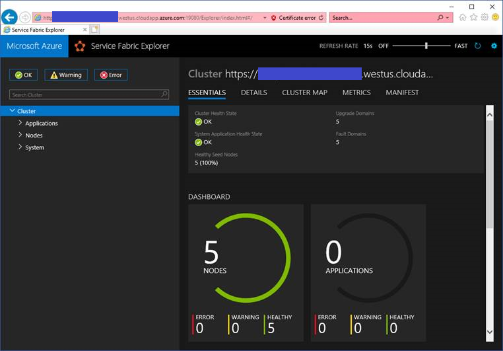This screenshot has width=503, height=351.
Task: Toggle the OK health filter
Action: tap(23, 75)
